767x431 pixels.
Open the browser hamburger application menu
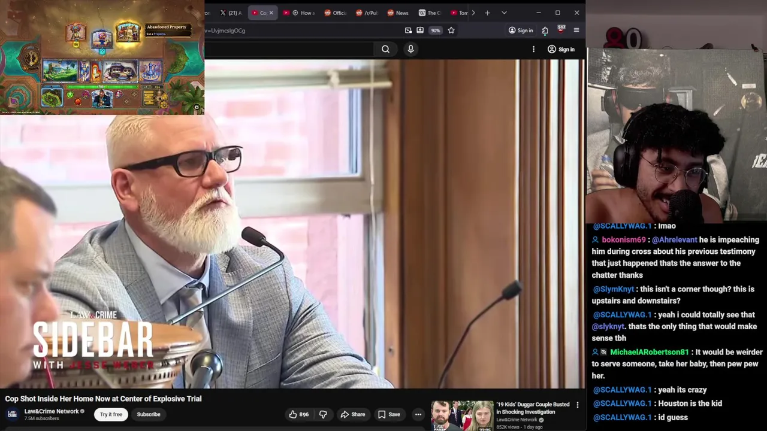click(576, 31)
